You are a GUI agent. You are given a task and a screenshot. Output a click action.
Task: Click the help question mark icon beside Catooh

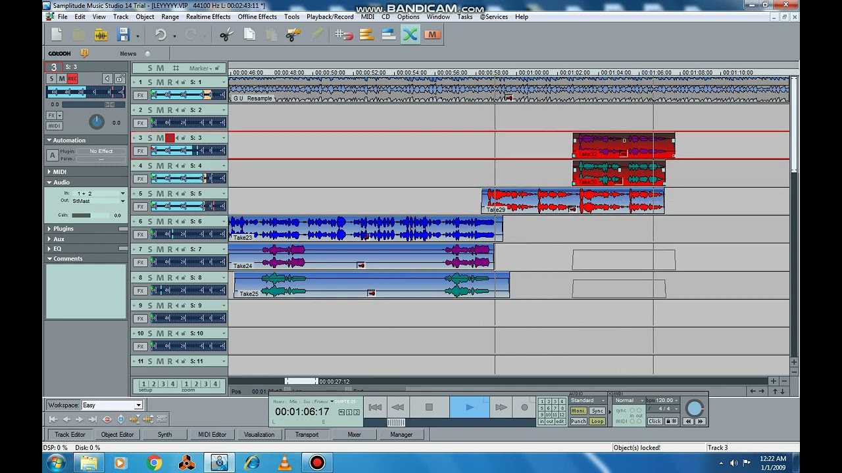click(84, 53)
